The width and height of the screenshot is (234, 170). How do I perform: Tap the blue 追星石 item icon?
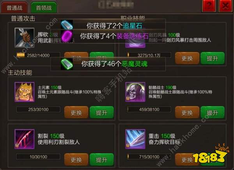click(x=67, y=25)
